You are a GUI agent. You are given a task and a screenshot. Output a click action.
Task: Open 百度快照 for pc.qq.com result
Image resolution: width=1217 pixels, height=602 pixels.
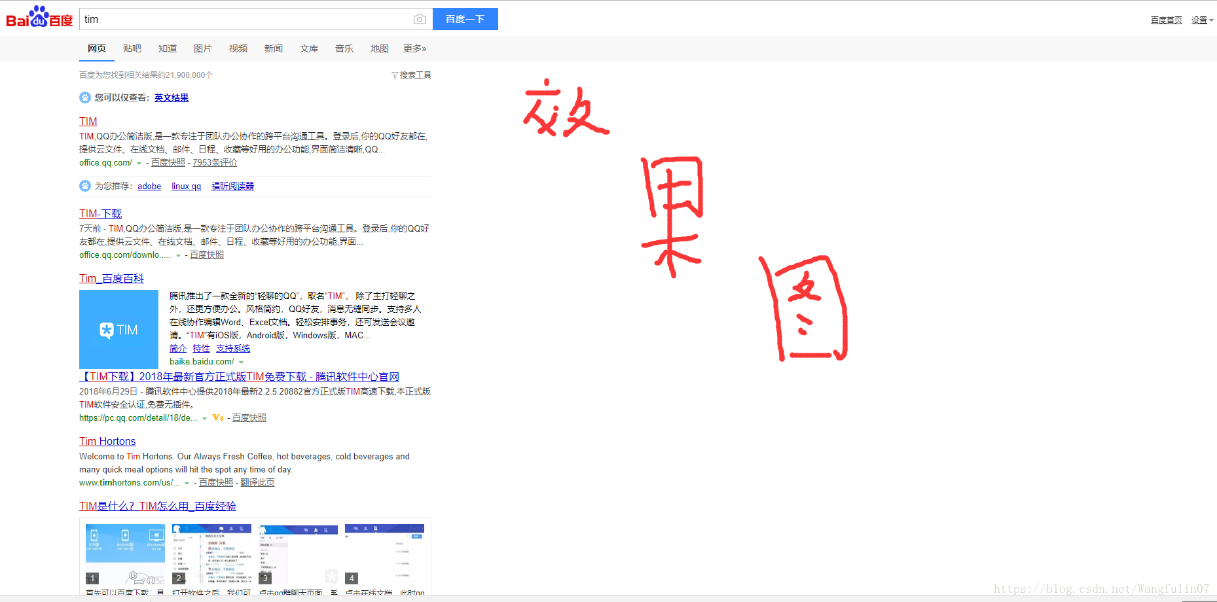point(249,418)
